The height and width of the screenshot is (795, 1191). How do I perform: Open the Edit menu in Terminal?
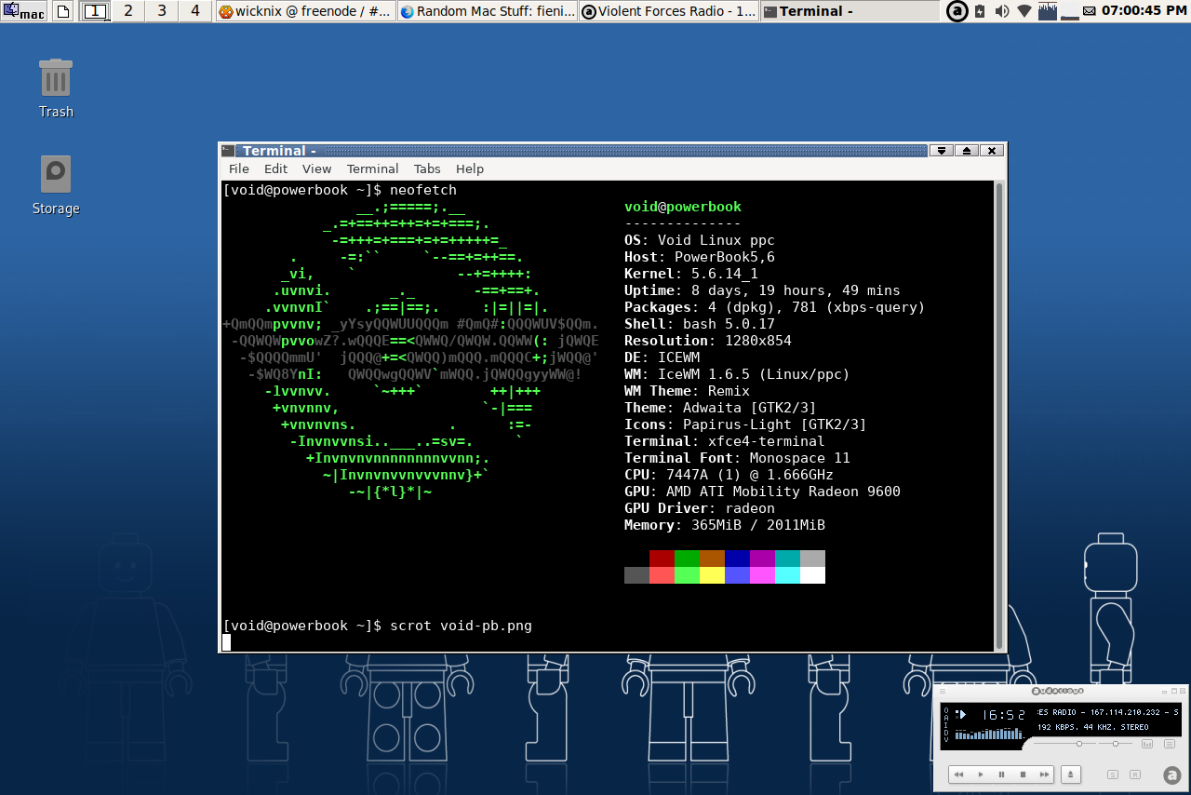pyautogui.click(x=275, y=168)
